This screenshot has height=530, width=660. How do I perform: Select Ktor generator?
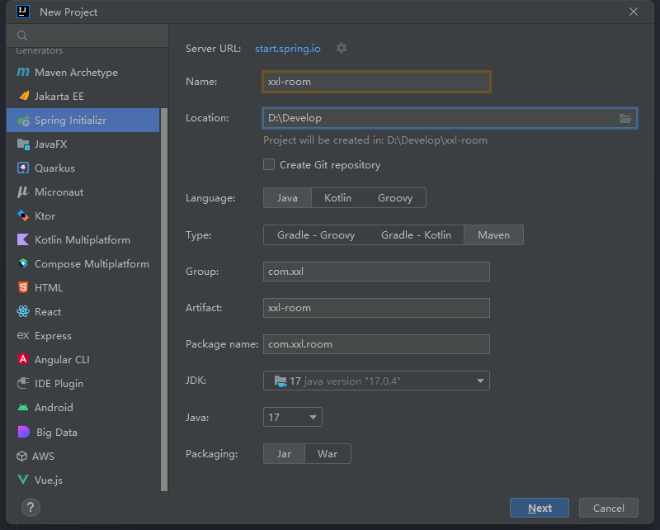pyautogui.click(x=83, y=215)
